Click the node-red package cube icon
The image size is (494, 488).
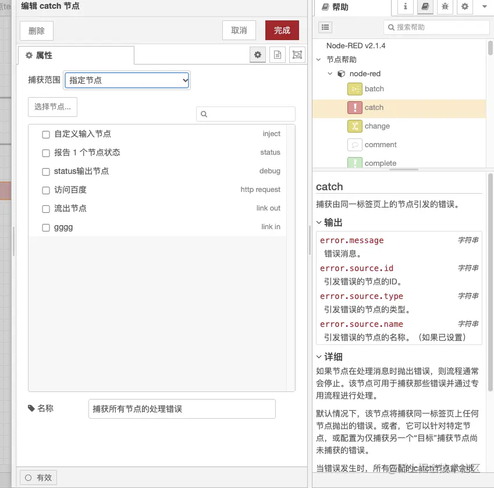click(341, 74)
